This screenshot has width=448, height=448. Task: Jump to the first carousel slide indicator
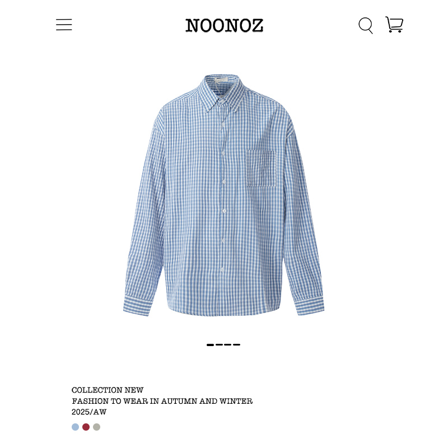click(210, 345)
